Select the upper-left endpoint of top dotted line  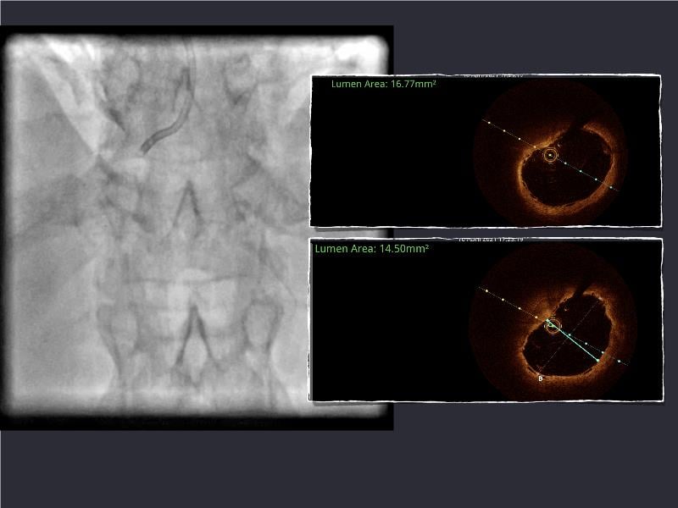tap(484, 120)
